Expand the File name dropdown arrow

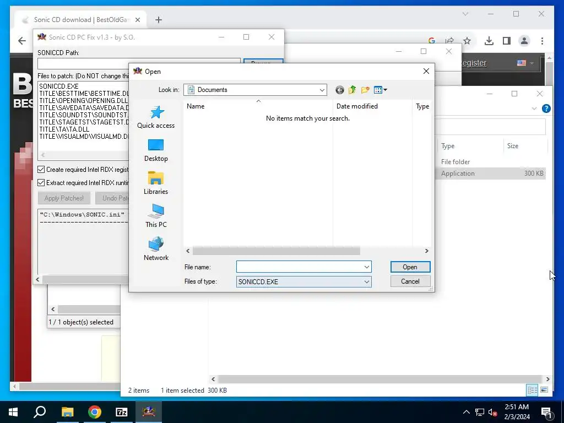(366, 267)
